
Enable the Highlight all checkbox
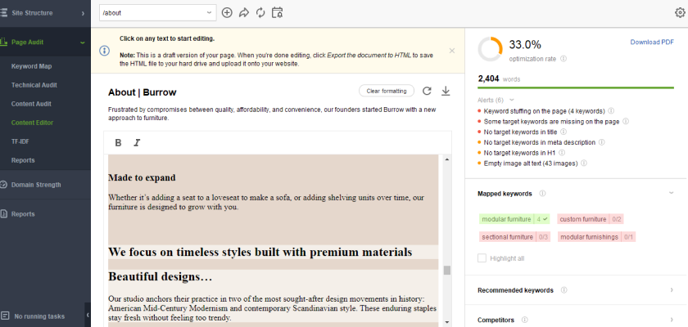pos(482,258)
